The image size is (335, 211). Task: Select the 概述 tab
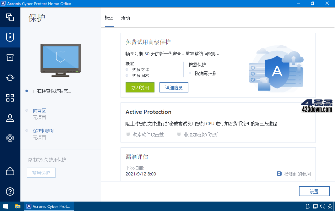pyautogui.click(x=109, y=18)
